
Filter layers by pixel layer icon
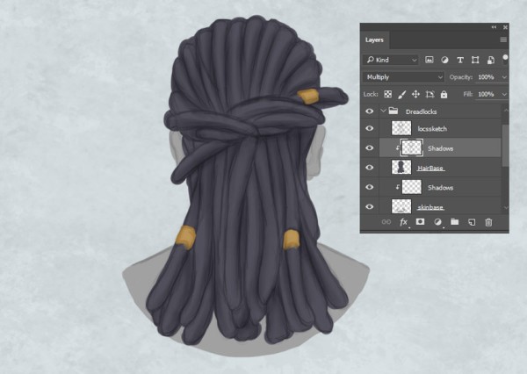click(430, 60)
